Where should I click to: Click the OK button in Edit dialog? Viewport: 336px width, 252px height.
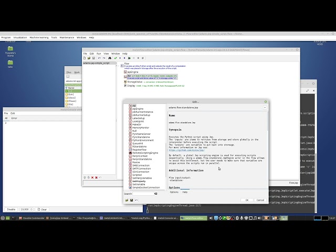pos(247,200)
